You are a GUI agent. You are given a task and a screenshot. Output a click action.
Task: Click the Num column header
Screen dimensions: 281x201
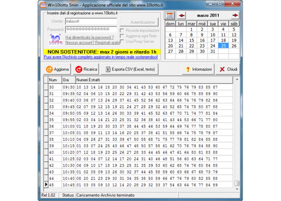point(55,80)
